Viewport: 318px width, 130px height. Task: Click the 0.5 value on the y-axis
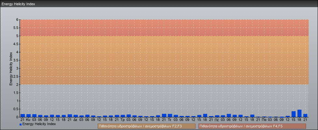[x=16, y=109]
